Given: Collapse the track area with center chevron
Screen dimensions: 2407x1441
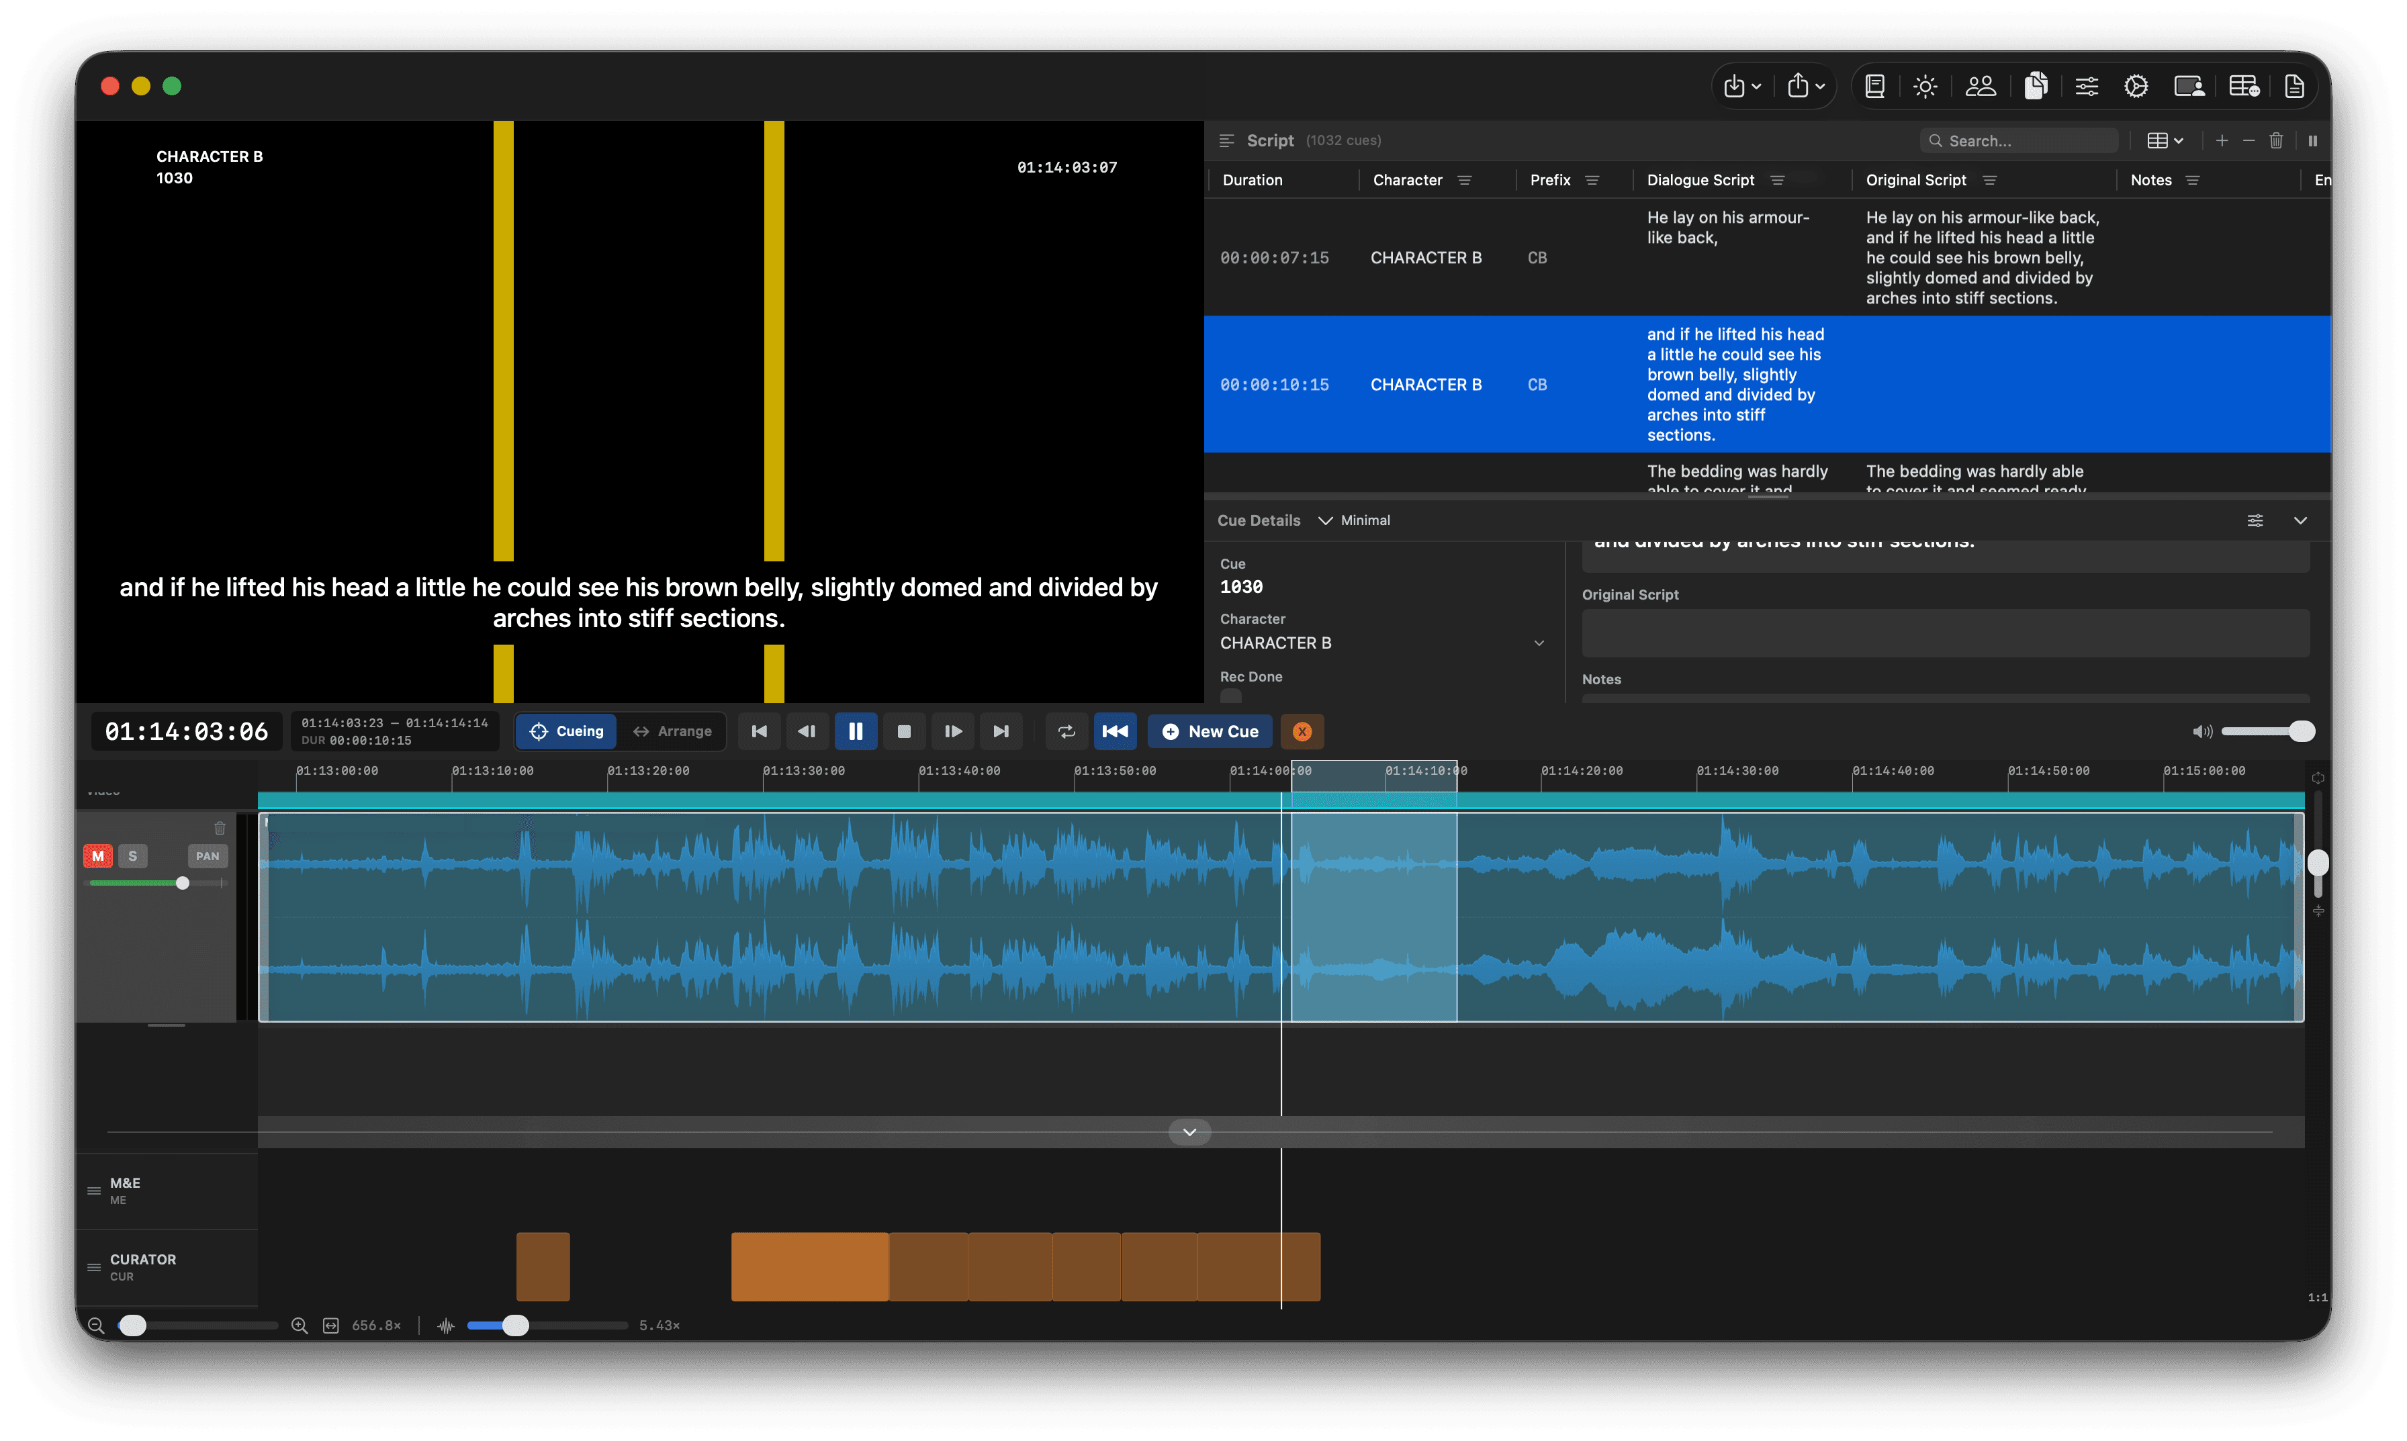Looking at the screenshot, I should [1189, 1132].
